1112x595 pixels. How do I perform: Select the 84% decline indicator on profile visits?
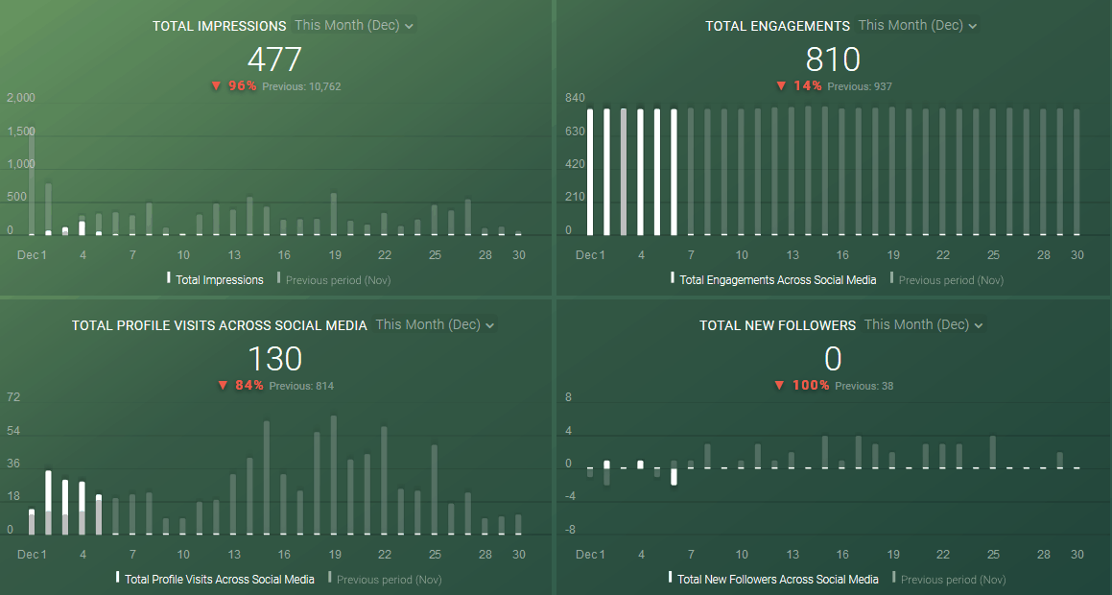(242, 385)
